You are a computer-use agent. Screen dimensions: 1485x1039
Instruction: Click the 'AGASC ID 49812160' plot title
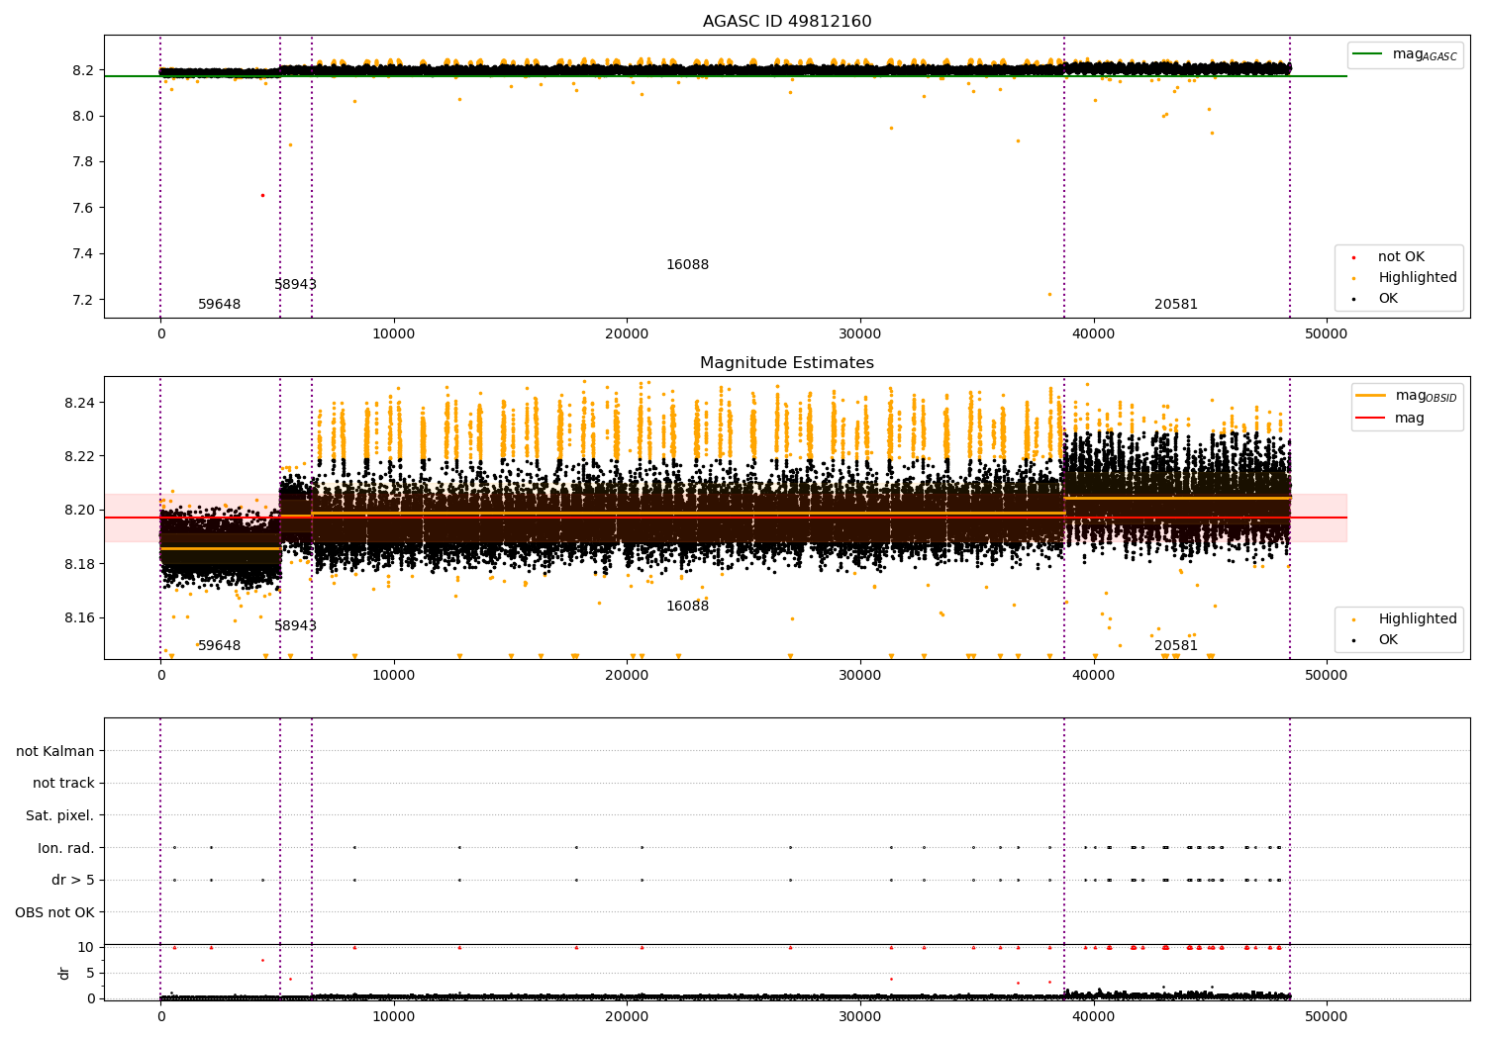click(787, 22)
